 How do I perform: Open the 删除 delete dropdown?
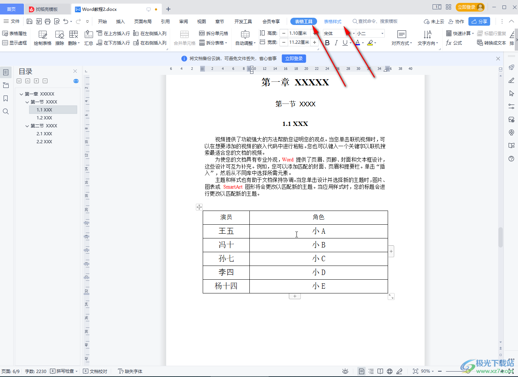(74, 43)
